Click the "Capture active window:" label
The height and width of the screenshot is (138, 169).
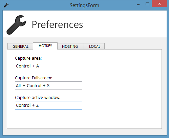(x=38, y=98)
